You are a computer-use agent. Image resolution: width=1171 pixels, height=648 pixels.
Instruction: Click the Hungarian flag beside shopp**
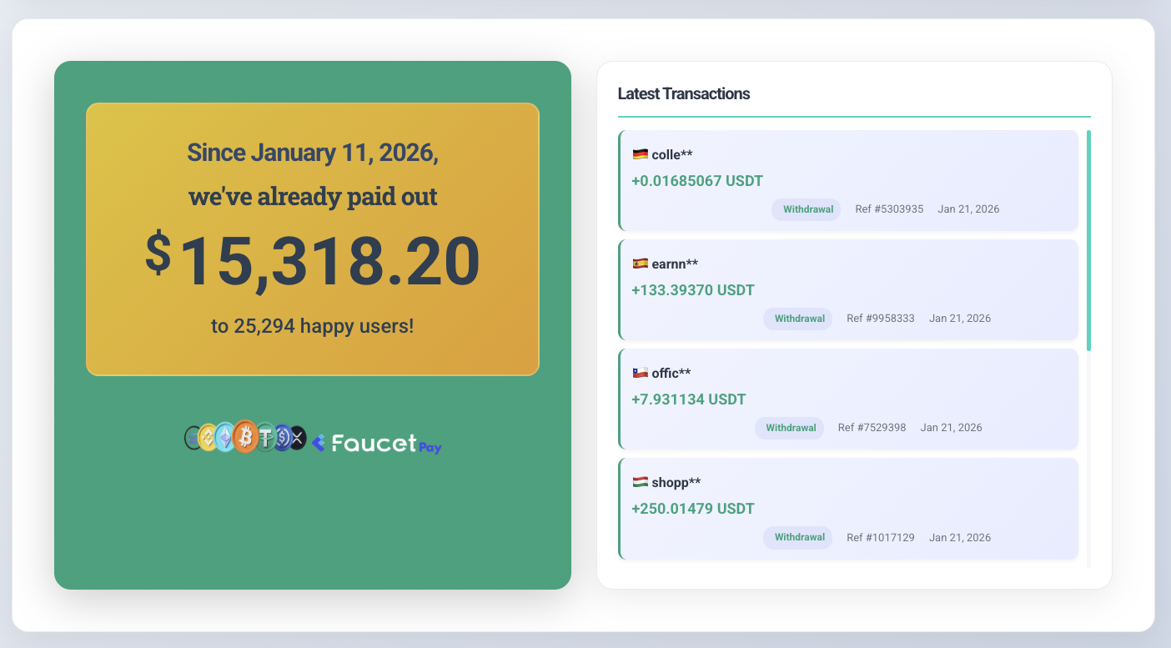coord(640,482)
